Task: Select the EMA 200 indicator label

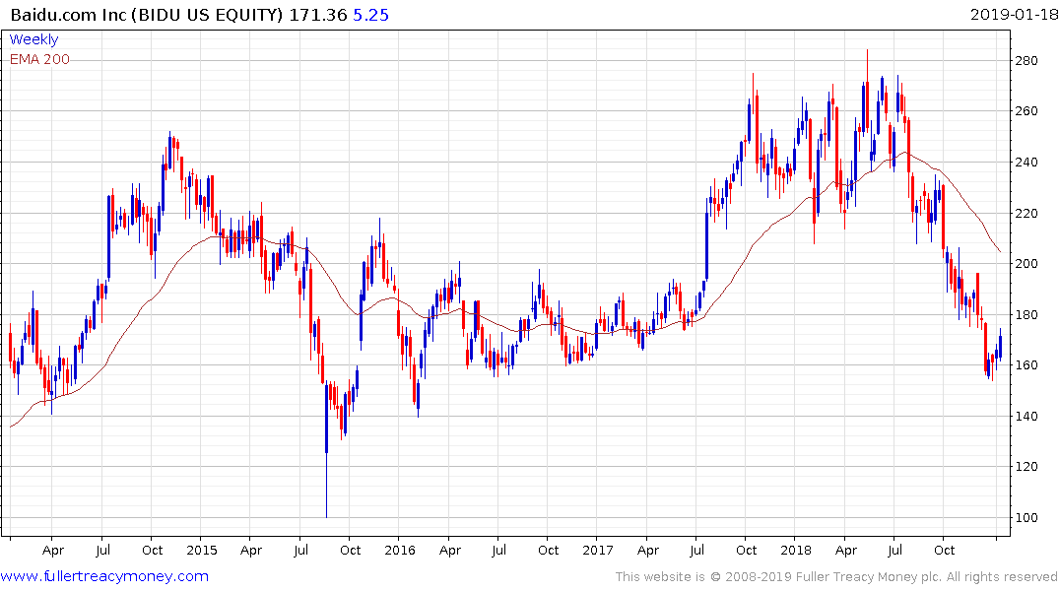Action: point(39,59)
